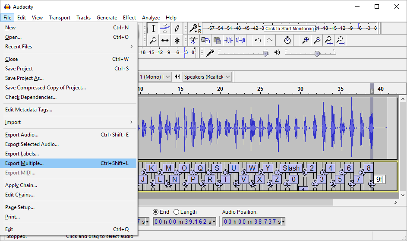407x241 pixels.
Task: Click the Paste clipboard icon
Action: tap(217, 40)
